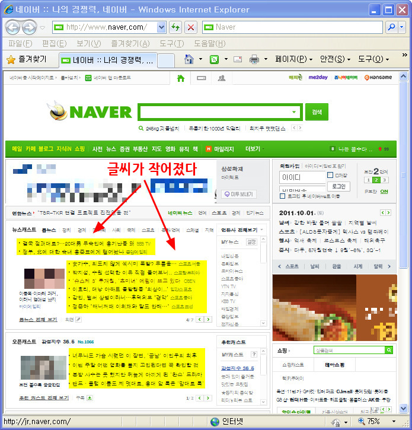
Task: Click the green 검색 search button
Action: tap(317, 112)
